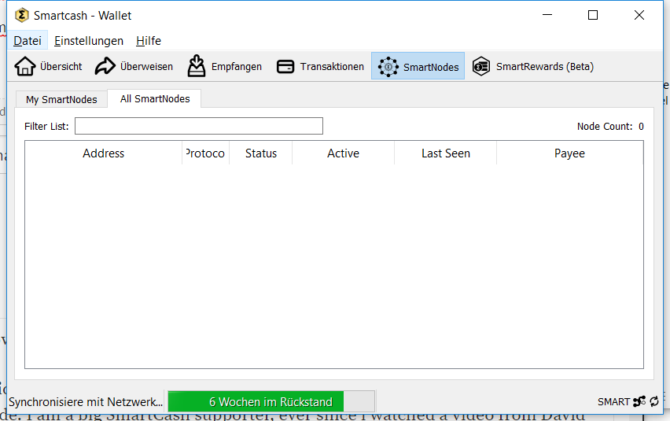
Task: Click into the Filter List field
Action: click(199, 126)
